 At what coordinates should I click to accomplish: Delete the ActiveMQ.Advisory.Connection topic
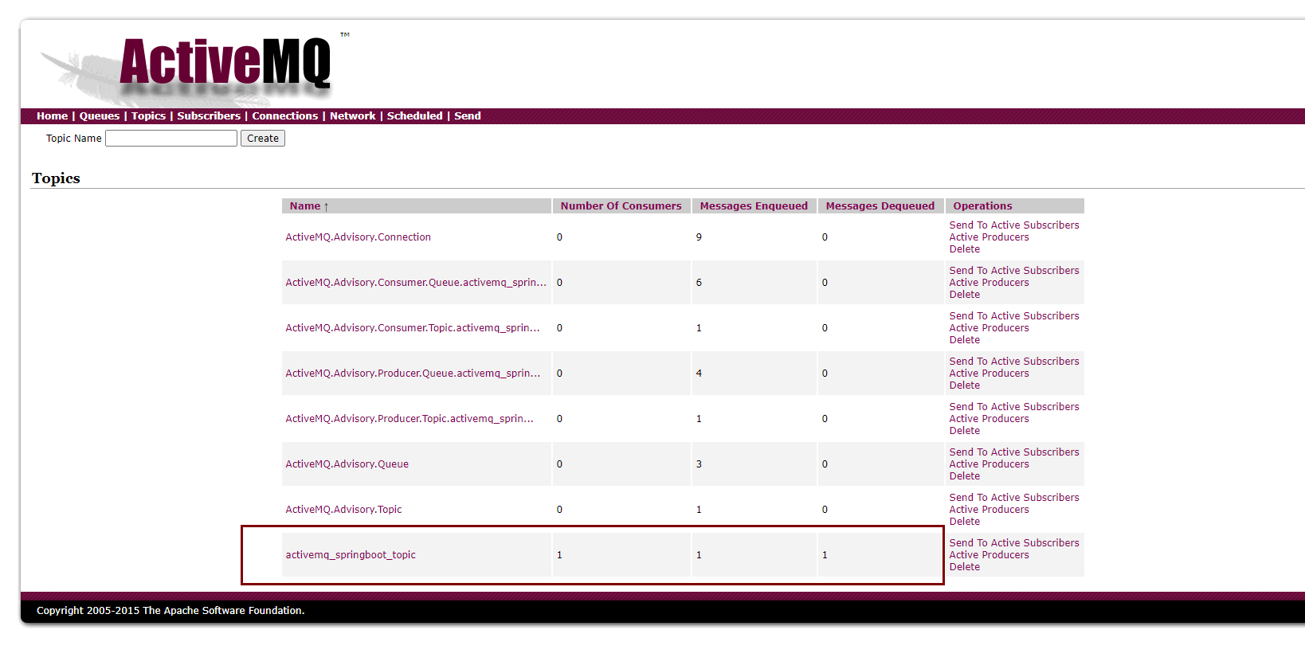click(x=964, y=249)
